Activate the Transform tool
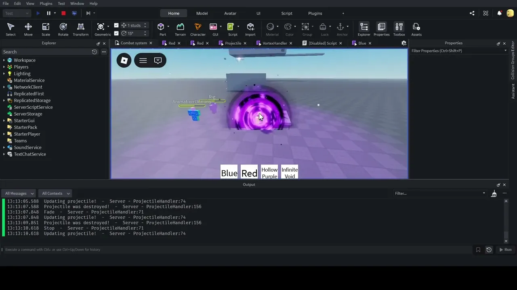Screen dimensions: 517x290 pos(80,29)
